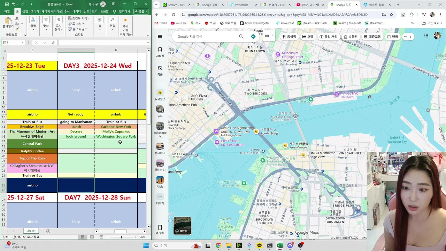Click the 음식점 category chip on map
Screen dimensions: 446x251
[x=289, y=37]
